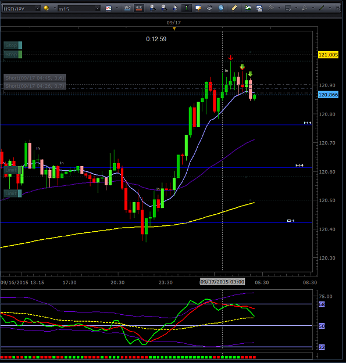Click the first magnifier zoom icon
This screenshot has width=346, height=363.
coord(152,8)
